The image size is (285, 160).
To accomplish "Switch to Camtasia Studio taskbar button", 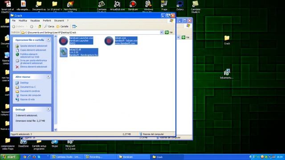I will [x=67, y=157].
